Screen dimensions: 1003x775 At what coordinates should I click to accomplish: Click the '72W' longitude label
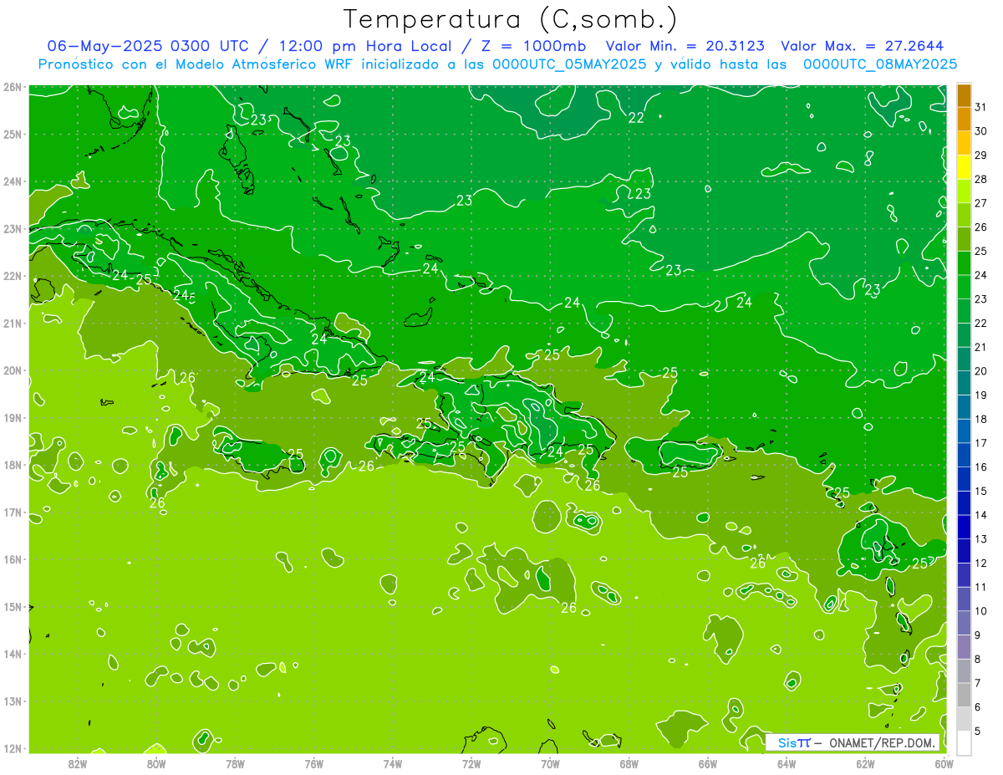point(471,763)
